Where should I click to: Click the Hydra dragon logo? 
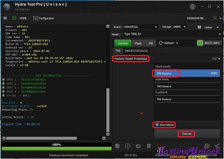click(7, 7)
